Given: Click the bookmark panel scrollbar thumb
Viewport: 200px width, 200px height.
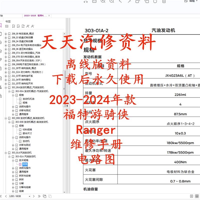Looking at the screenshot, I should [64, 88].
